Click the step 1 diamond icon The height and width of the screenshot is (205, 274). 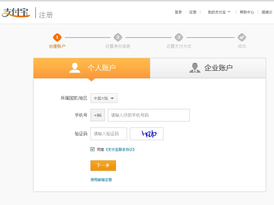point(57,37)
